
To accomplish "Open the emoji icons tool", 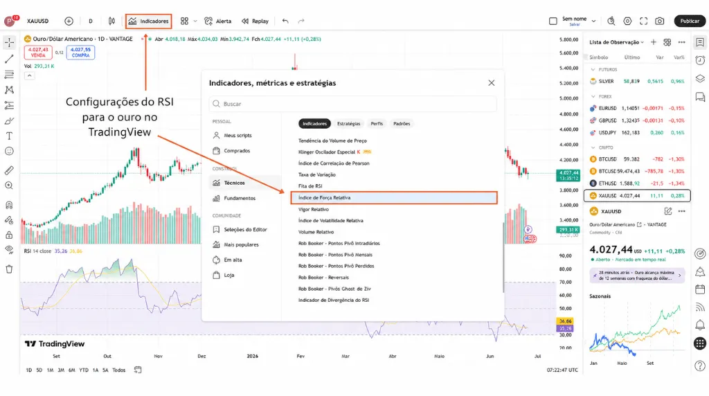I will [x=9, y=152].
